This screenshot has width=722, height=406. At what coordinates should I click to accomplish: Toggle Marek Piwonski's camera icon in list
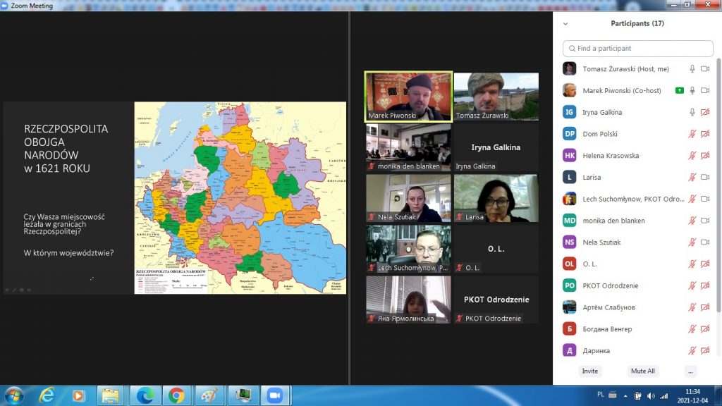click(704, 90)
